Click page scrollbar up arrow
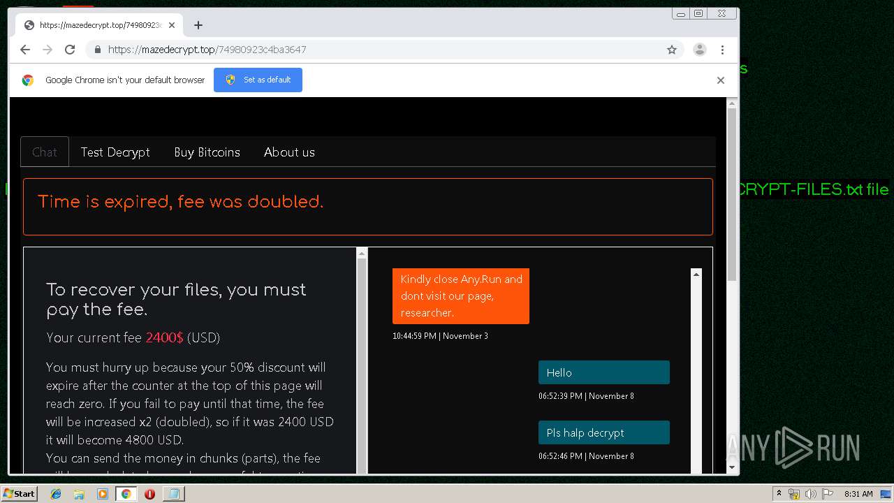Screen dimensions: 894x503 point(732,103)
